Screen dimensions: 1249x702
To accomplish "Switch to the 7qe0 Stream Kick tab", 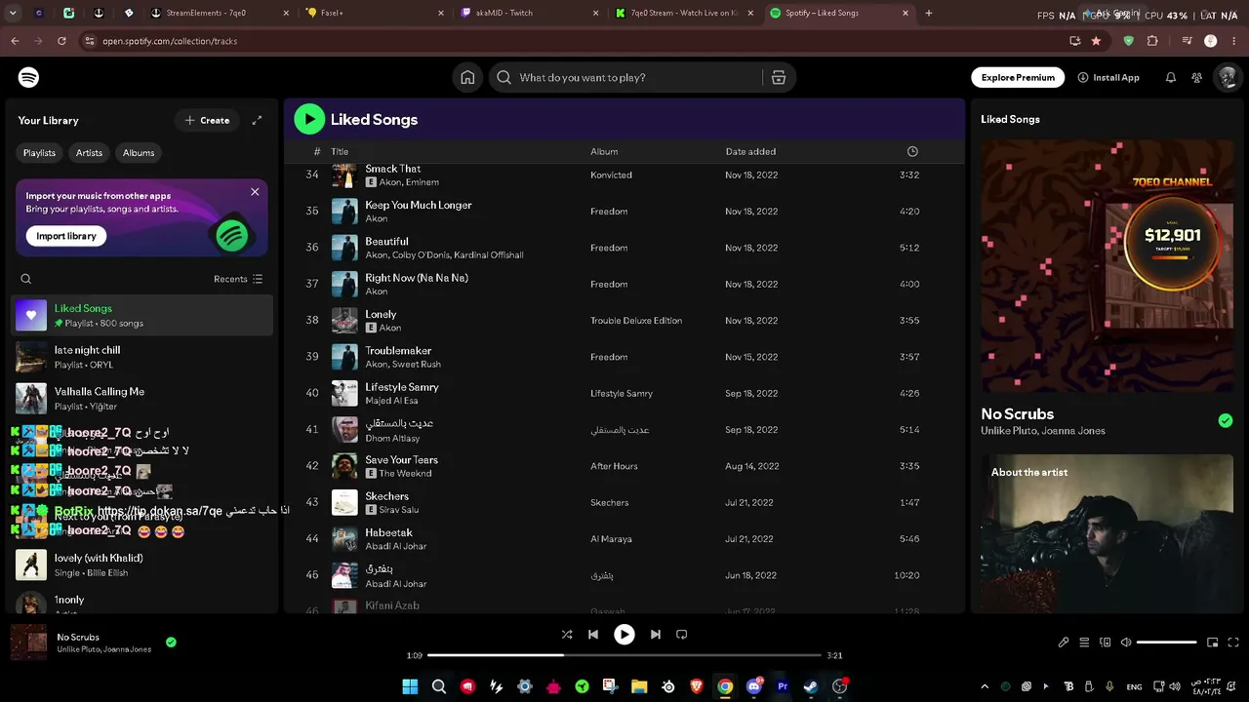I will [682, 13].
